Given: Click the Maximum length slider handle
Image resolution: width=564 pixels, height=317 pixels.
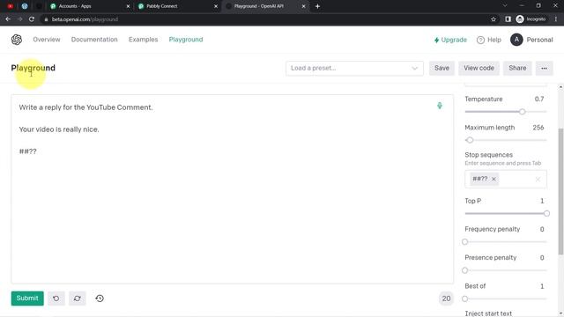Looking at the screenshot, I should (470, 140).
